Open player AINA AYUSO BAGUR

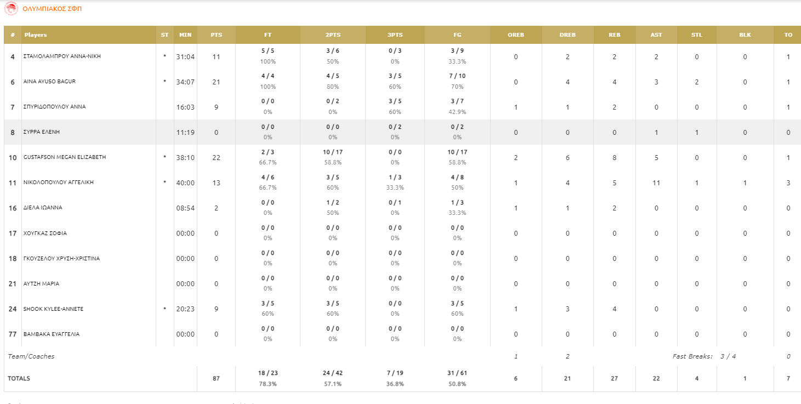click(x=49, y=82)
